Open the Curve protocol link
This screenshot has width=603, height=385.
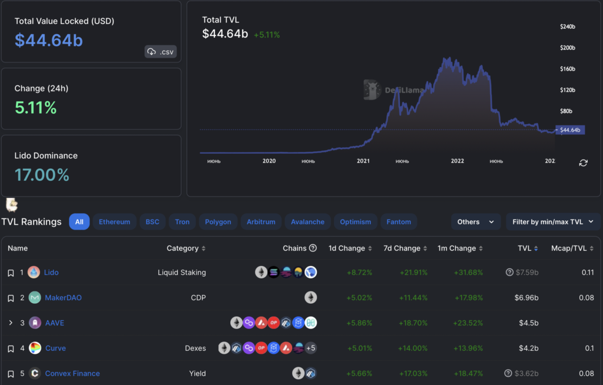[55, 348]
